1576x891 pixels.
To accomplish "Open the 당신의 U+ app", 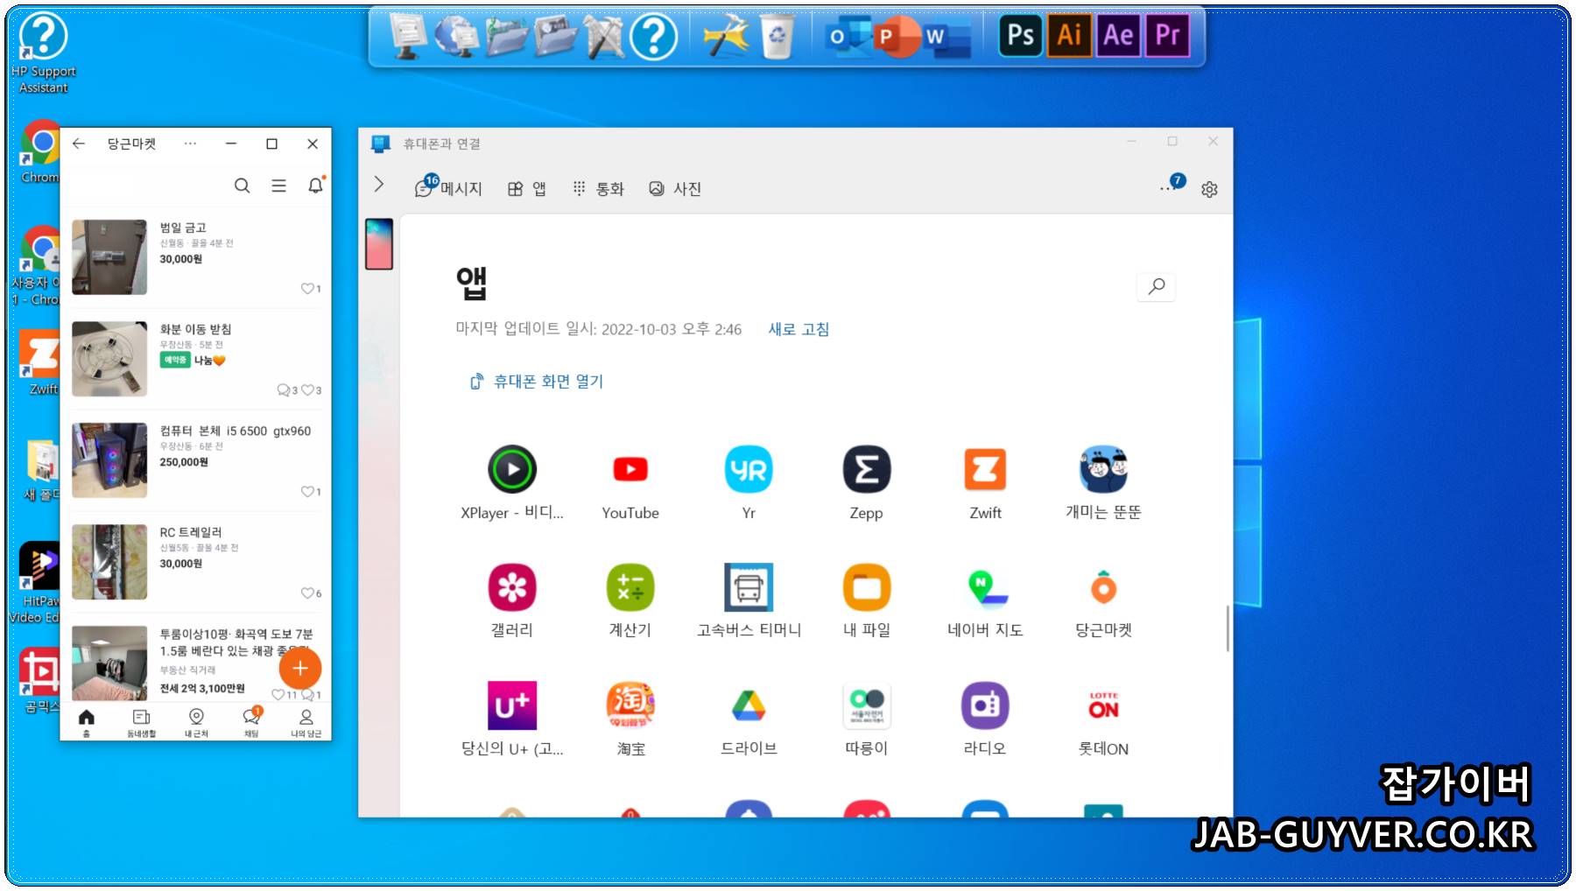I will (x=512, y=705).
